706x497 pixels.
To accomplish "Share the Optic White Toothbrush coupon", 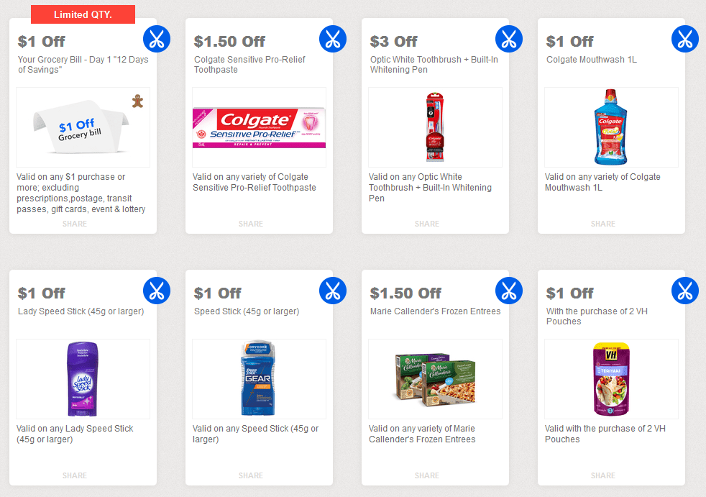I will click(x=427, y=224).
